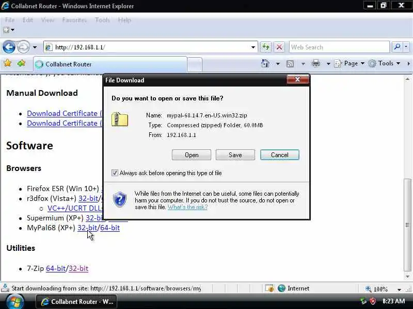Click the red security shield tray icon
Image resolution: width=413 pixels, height=309 pixels.
pyautogui.click(x=373, y=301)
